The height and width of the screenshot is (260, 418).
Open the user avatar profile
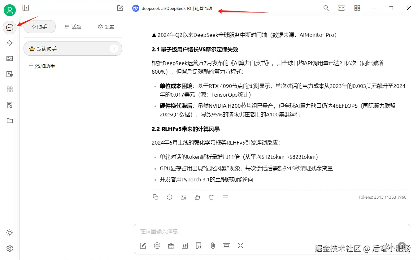click(10, 10)
